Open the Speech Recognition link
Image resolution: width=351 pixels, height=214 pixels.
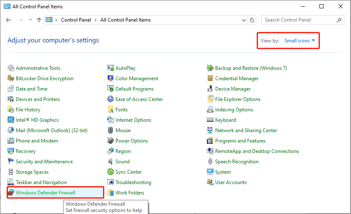(237, 161)
